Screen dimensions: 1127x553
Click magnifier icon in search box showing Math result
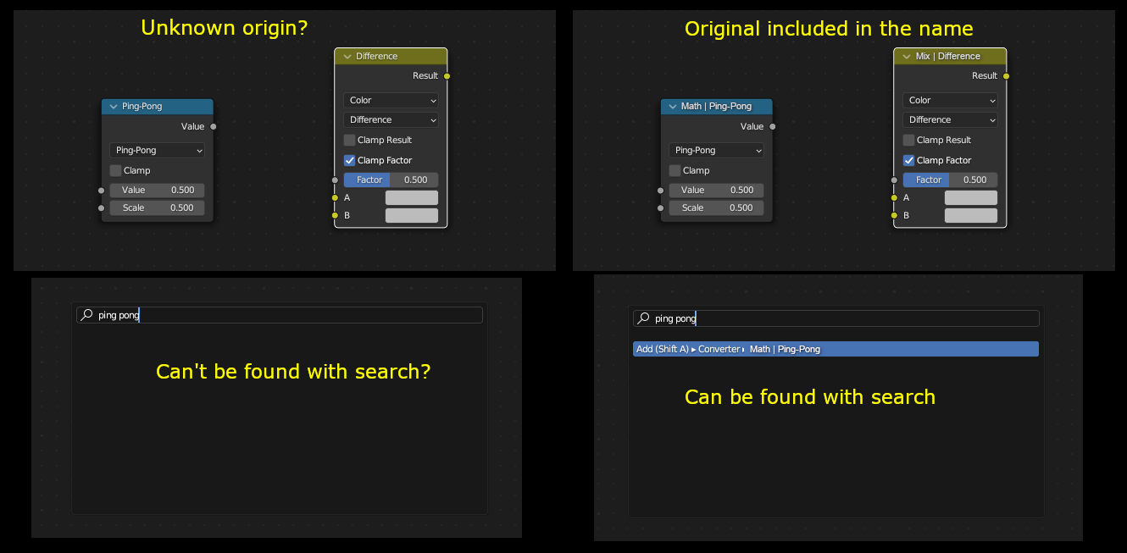[x=643, y=318]
